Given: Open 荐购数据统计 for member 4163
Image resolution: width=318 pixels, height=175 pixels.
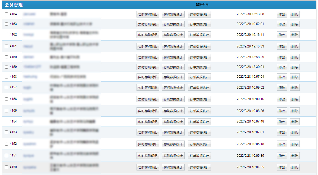Looking at the screenshot, I should click(x=173, y=24).
